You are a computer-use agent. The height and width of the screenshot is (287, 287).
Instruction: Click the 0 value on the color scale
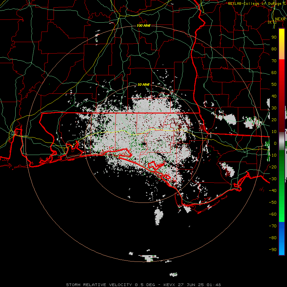pyautogui.click(x=275, y=143)
